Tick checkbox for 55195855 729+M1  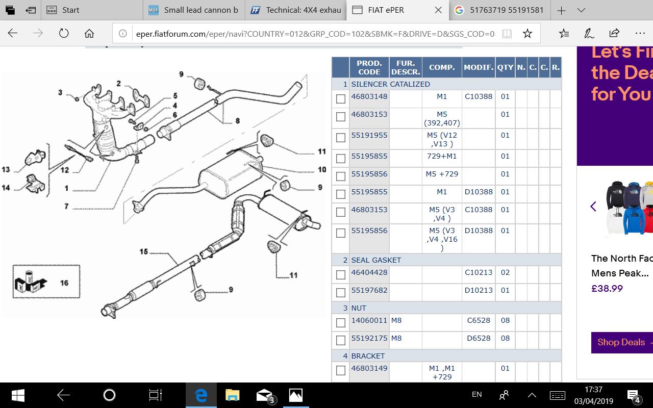(341, 159)
